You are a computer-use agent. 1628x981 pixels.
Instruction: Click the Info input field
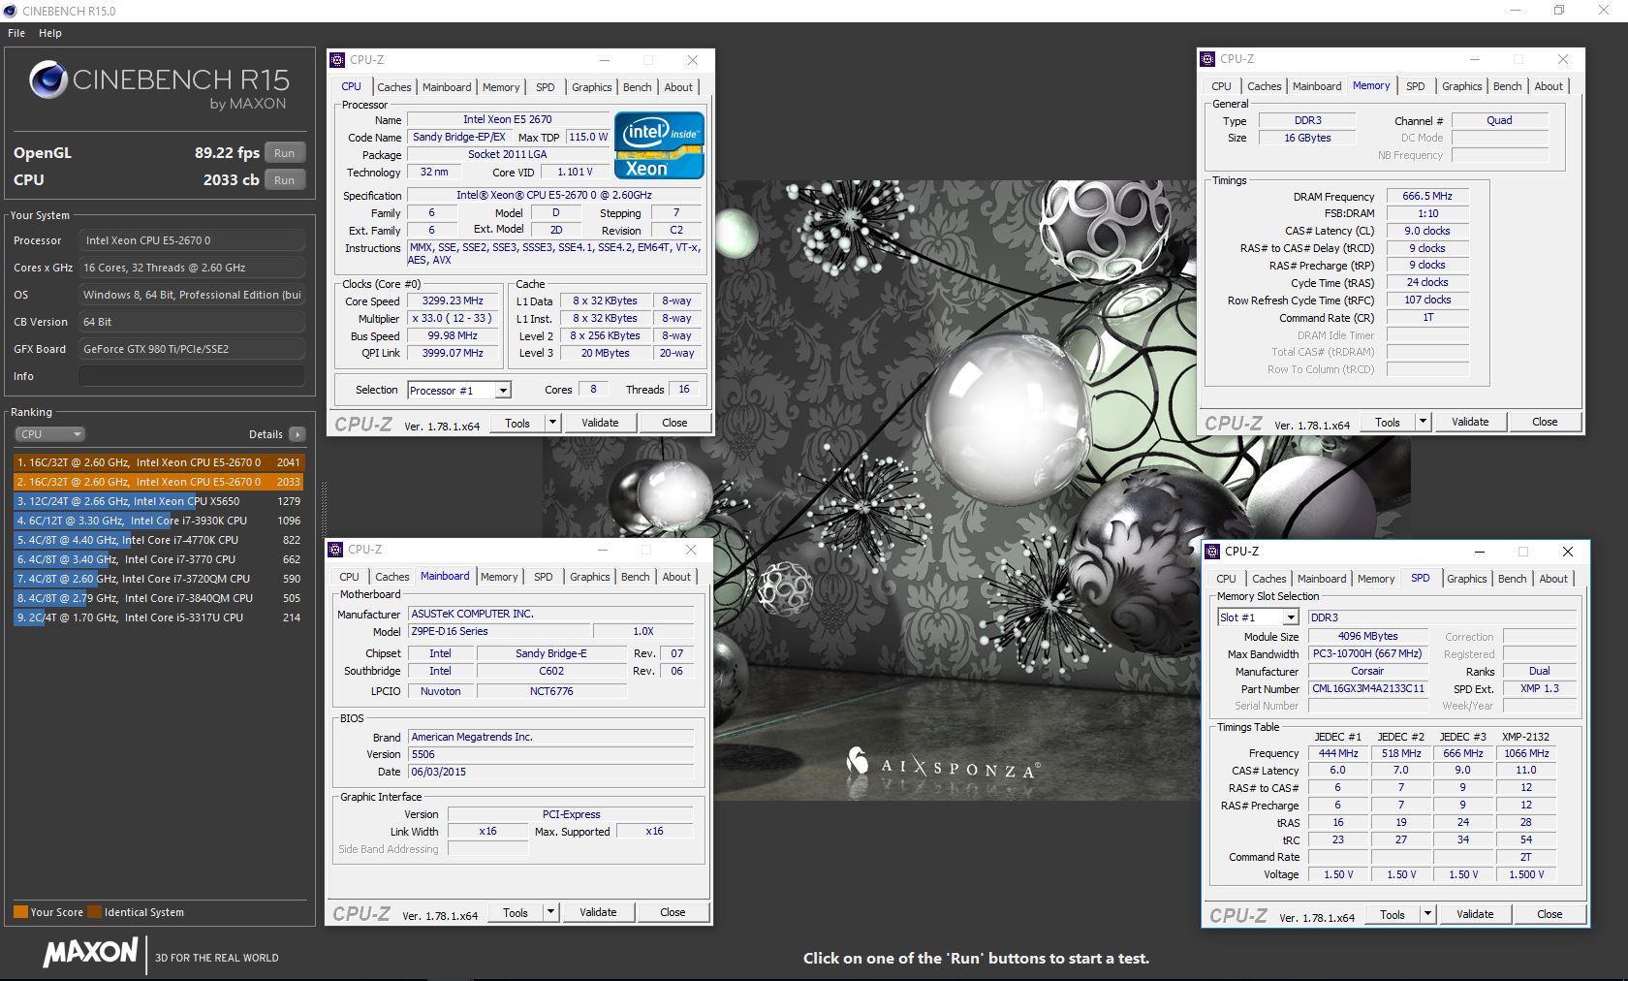click(192, 376)
